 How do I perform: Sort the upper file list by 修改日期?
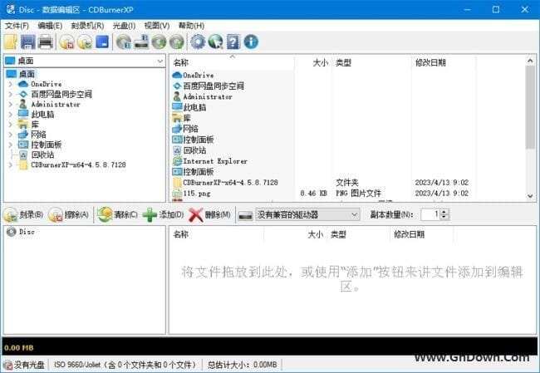(x=444, y=62)
